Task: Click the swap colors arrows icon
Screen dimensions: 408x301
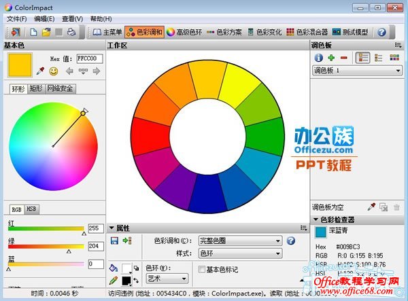Action: coord(136,281)
